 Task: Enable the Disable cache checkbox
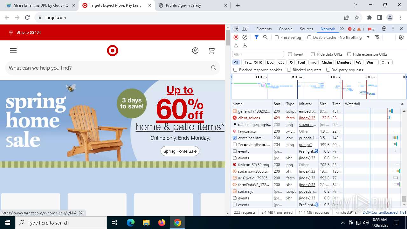(309, 37)
